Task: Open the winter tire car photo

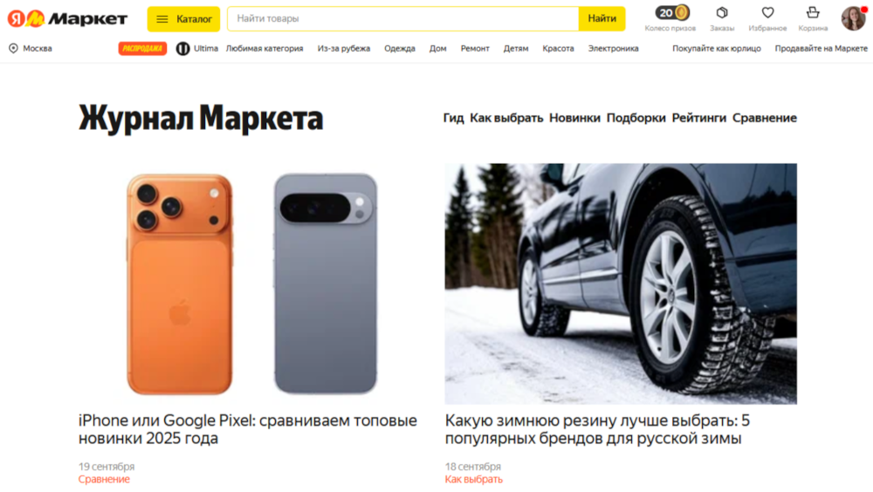Action: (x=621, y=284)
